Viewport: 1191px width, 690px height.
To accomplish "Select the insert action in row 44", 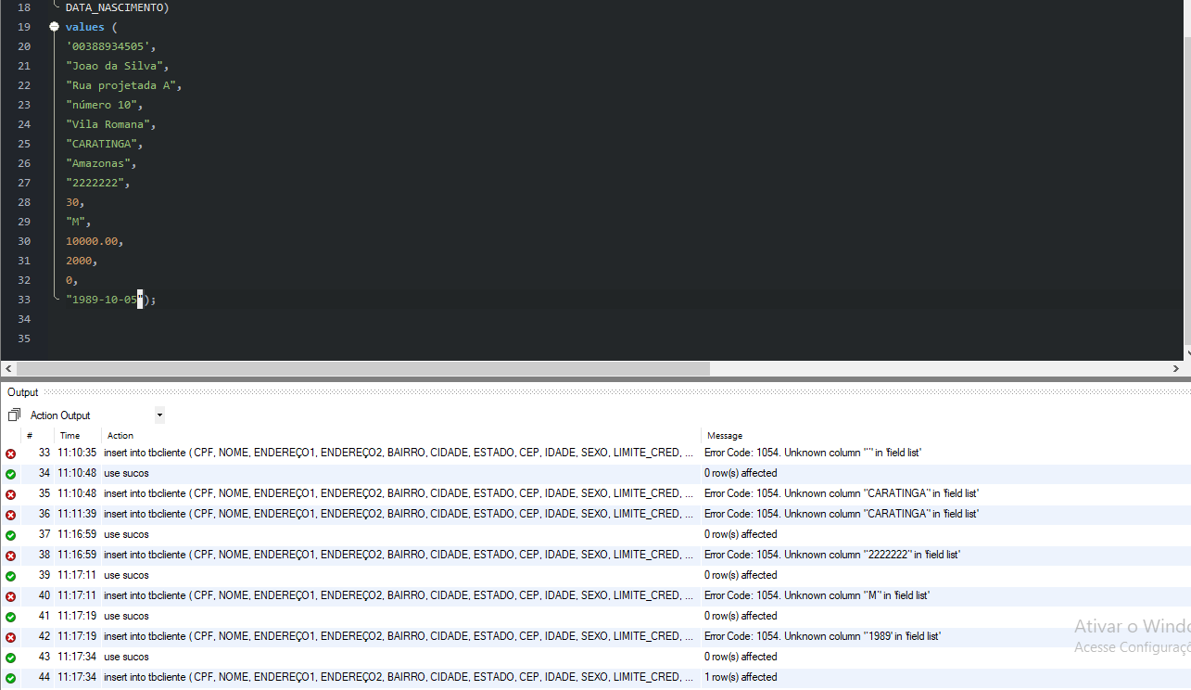I will (399, 677).
